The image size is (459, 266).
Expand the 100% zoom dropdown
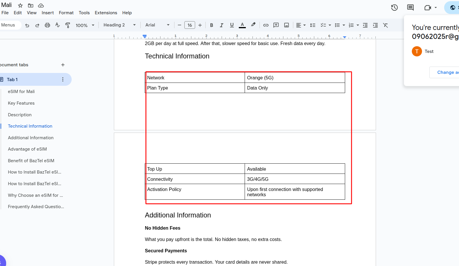[x=85, y=25]
